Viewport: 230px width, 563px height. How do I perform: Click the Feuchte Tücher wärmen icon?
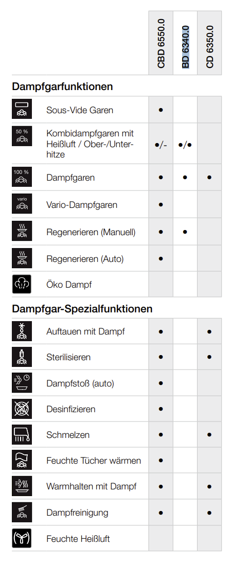22,460
